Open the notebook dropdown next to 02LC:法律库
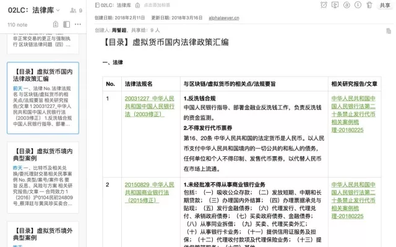The width and height of the screenshot is (396, 247). [x=58, y=10]
